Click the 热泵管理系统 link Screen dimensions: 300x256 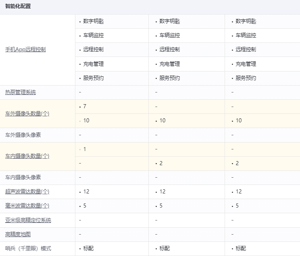point(21,92)
